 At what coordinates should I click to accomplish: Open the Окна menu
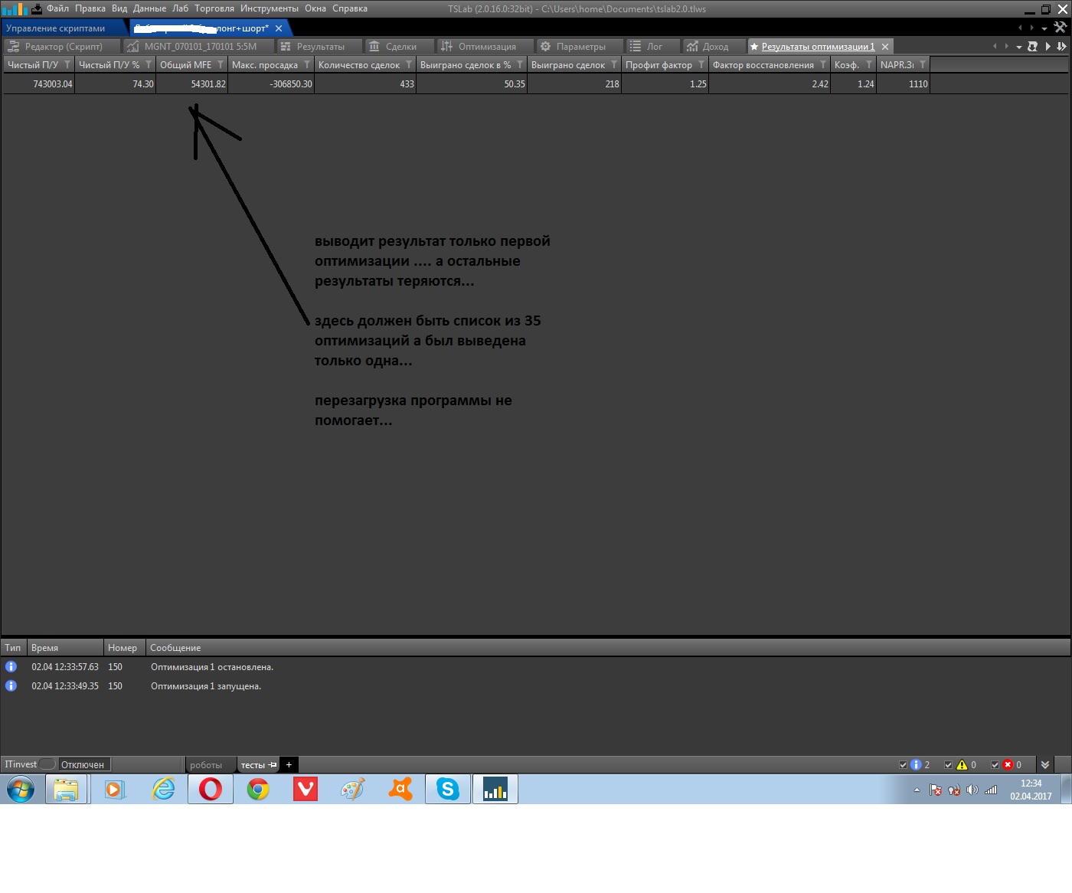point(315,8)
